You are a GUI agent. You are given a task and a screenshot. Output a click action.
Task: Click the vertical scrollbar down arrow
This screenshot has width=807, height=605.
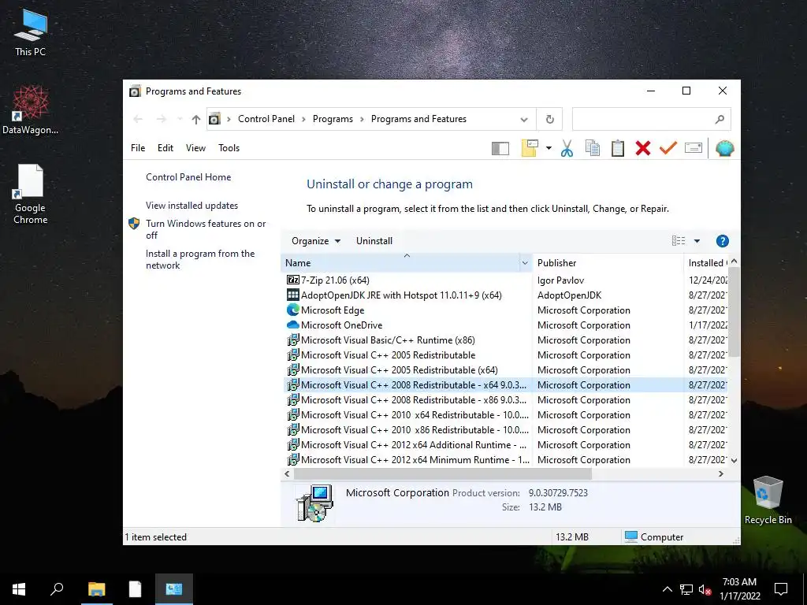[x=734, y=460]
